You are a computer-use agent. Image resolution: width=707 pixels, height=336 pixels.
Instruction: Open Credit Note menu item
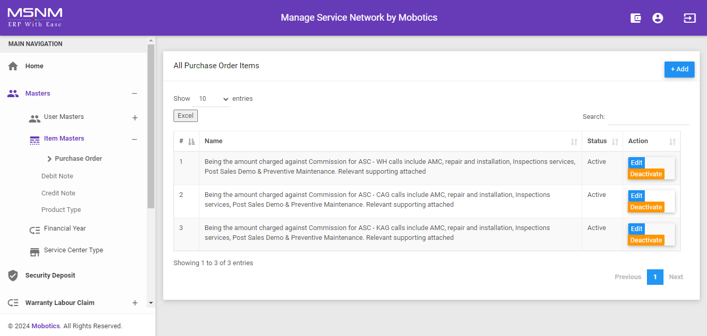[58, 193]
